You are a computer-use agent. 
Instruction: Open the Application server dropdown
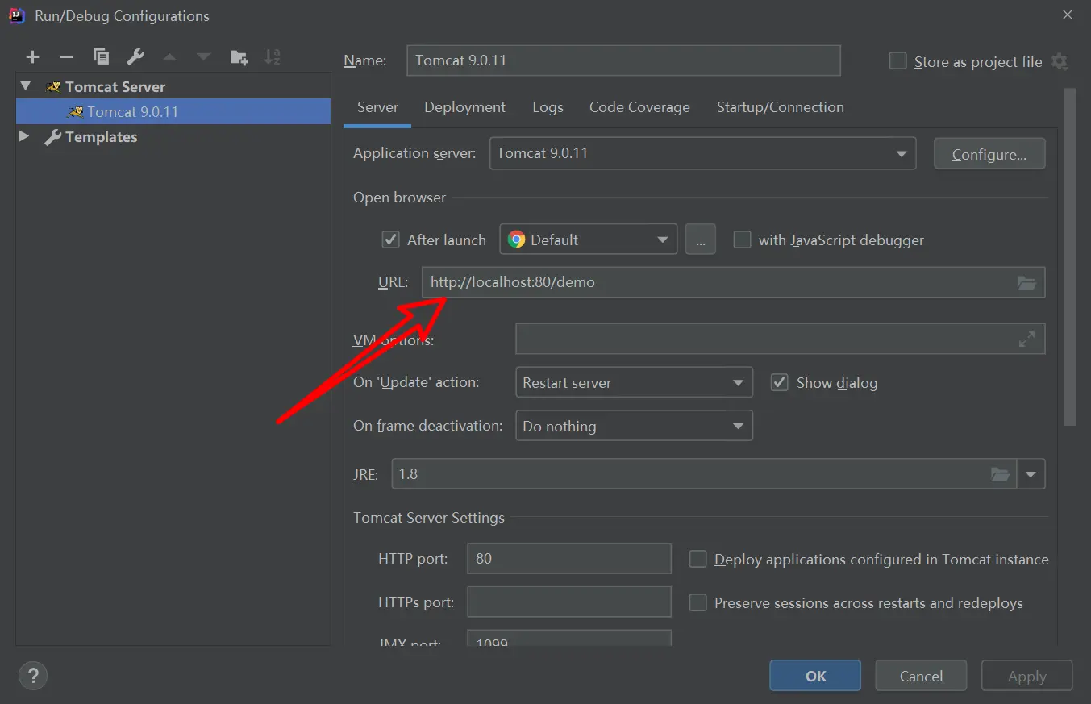click(x=703, y=153)
